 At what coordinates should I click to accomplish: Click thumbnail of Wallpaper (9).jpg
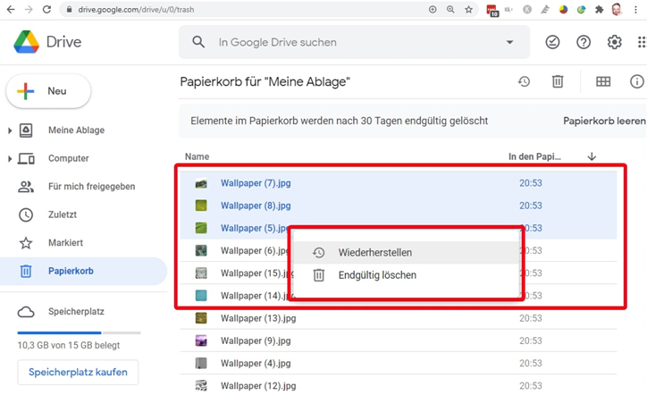pos(201,340)
